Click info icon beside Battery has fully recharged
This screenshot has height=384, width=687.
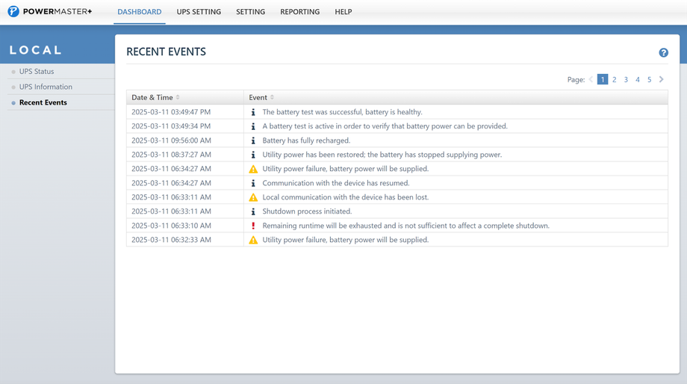coord(253,140)
